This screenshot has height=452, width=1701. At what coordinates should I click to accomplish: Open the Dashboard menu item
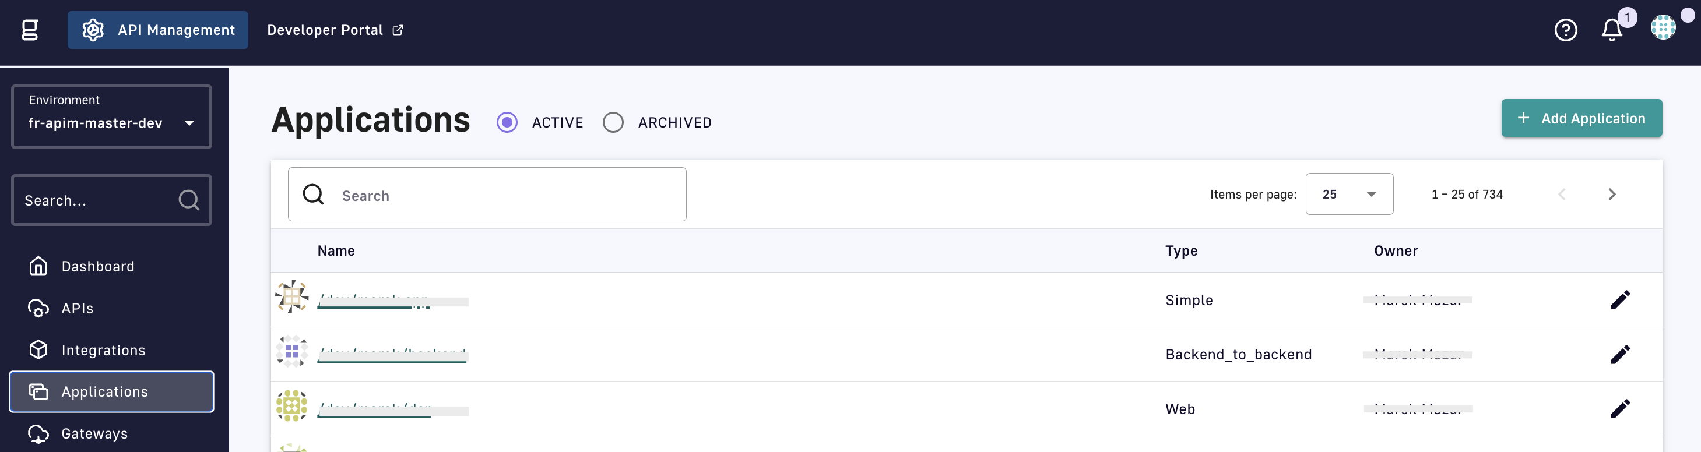pos(98,267)
